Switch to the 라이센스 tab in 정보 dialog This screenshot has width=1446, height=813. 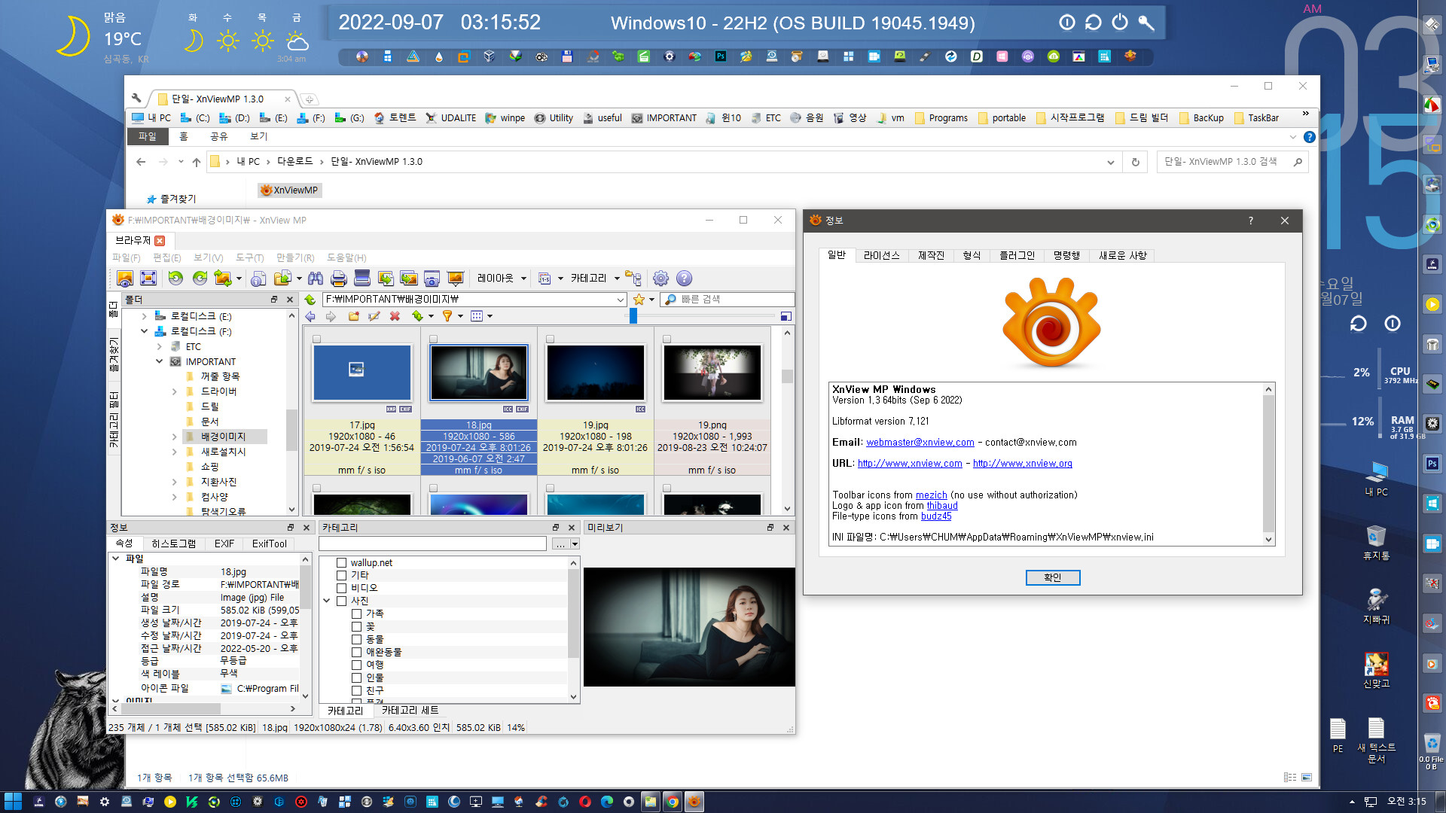tap(881, 256)
